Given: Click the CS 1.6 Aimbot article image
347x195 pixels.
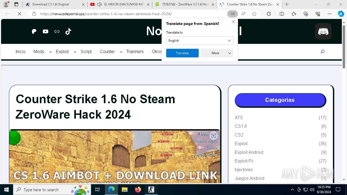Looking at the screenshot, I should click(115, 156).
